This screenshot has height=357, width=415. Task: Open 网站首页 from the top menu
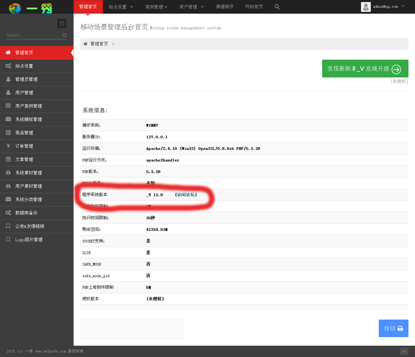254,7
